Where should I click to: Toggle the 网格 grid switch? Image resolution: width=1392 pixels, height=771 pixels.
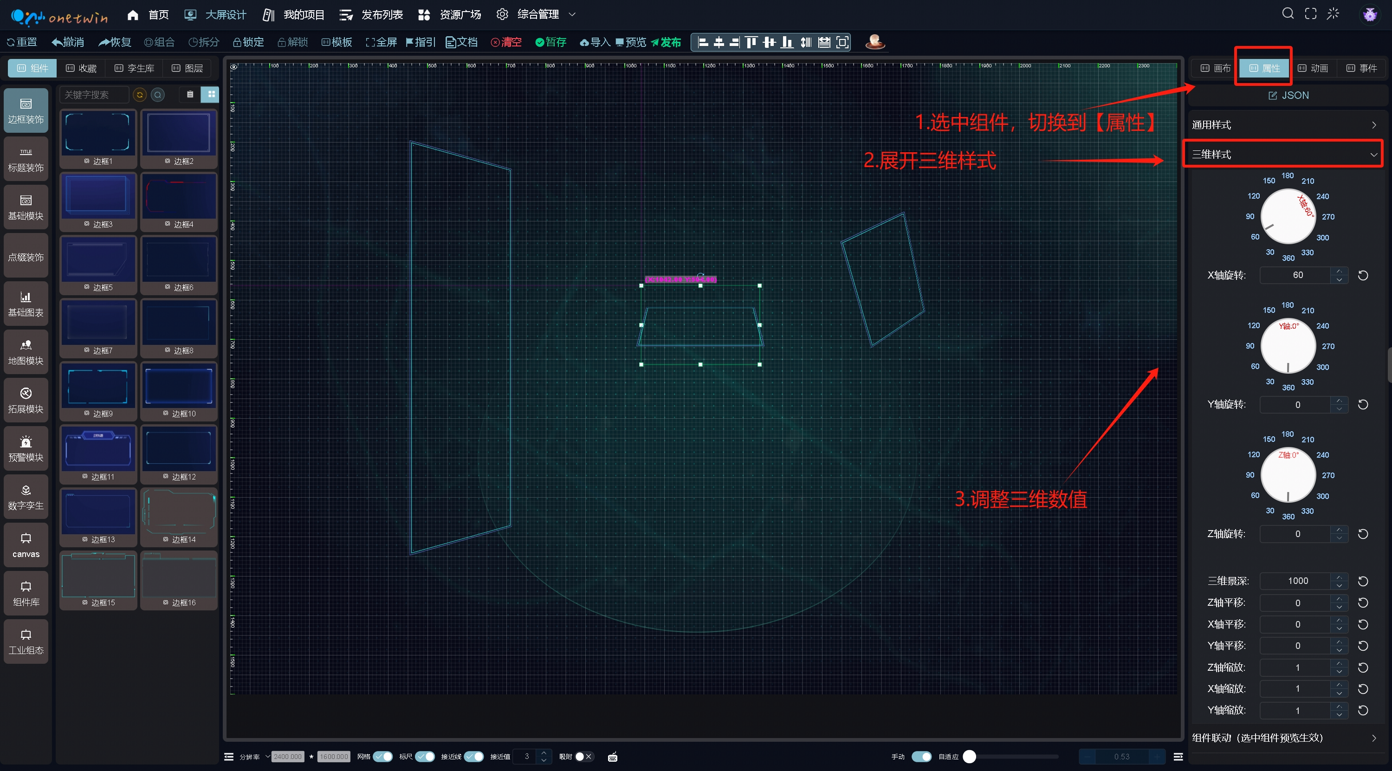(x=382, y=757)
